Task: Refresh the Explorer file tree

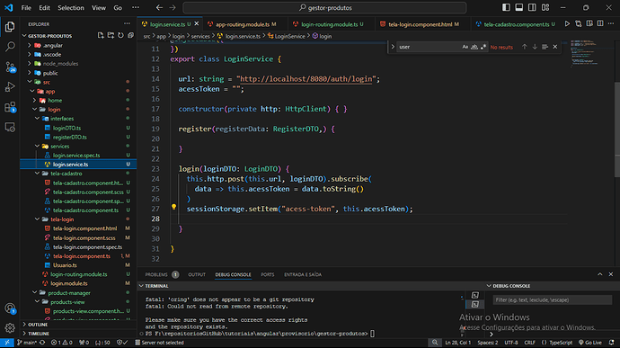Action: point(120,36)
